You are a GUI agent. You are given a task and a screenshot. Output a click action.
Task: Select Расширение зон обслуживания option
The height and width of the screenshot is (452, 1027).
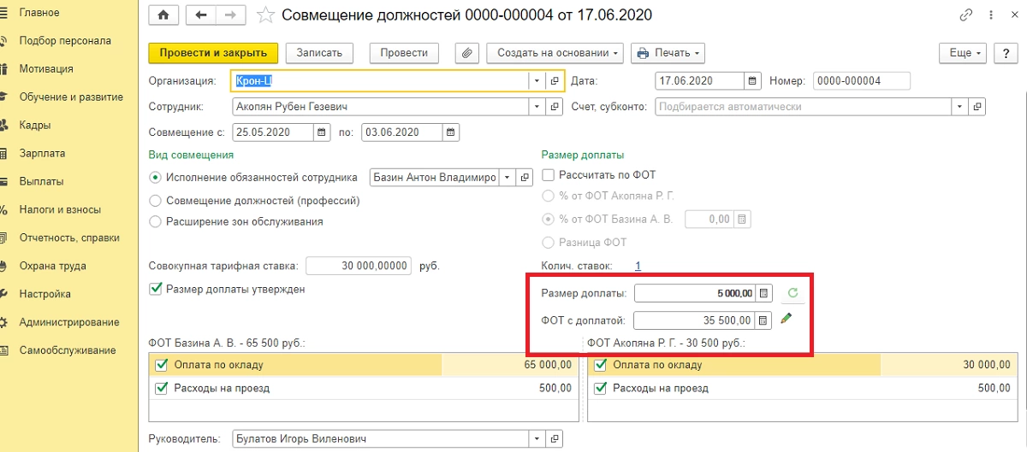[155, 221]
